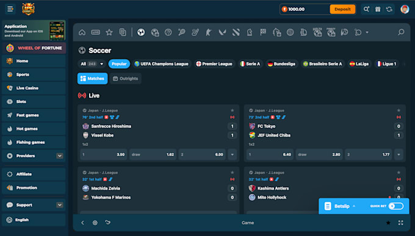This screenshot has width=415, height=236.
Task: Open sportsbook settings gear icon
Action: pos(95,223)
